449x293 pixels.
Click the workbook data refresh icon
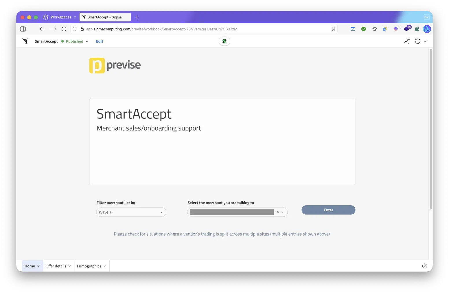click(x=417, y=41)
